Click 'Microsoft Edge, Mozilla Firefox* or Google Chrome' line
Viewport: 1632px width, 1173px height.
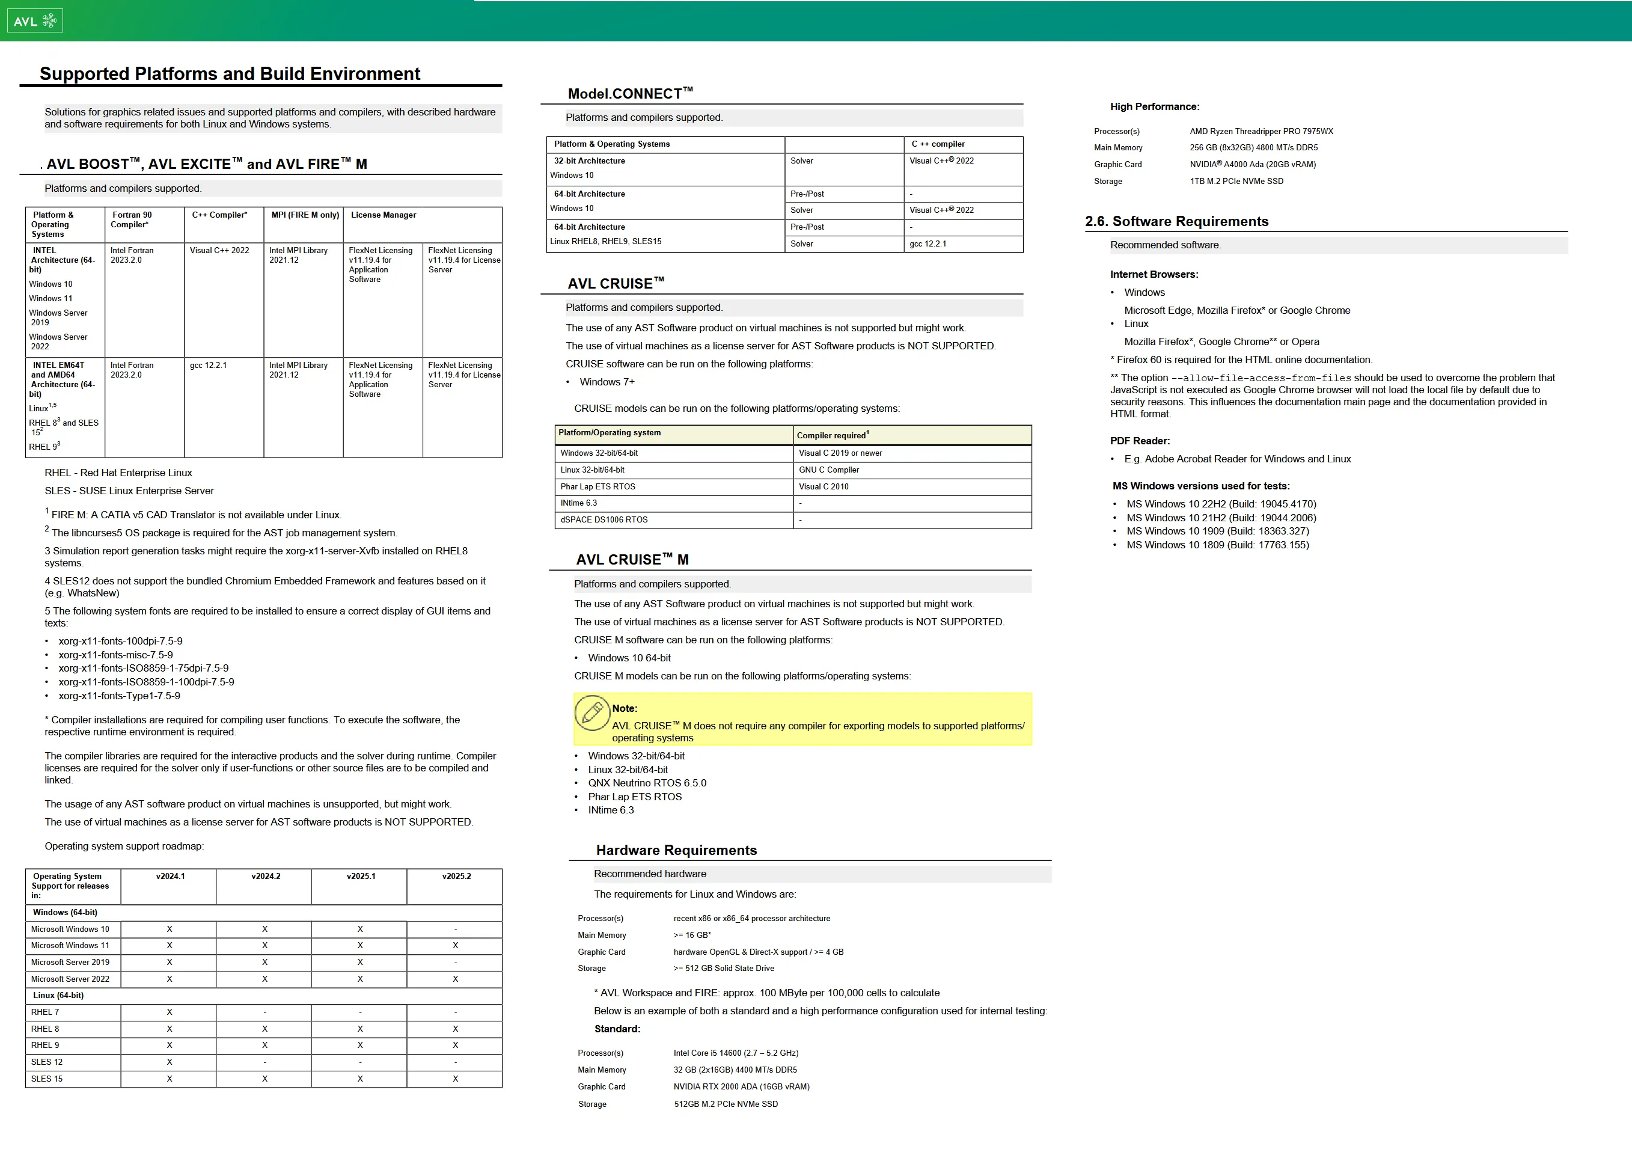1237,310
